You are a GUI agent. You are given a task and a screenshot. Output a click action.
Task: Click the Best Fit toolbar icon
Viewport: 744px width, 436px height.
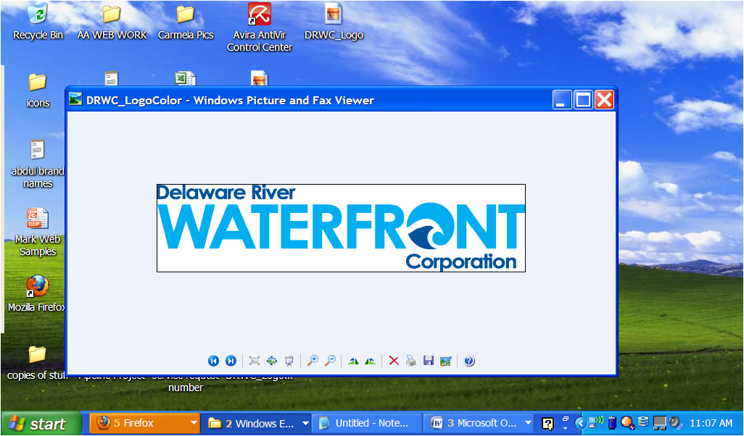point(255,361)
